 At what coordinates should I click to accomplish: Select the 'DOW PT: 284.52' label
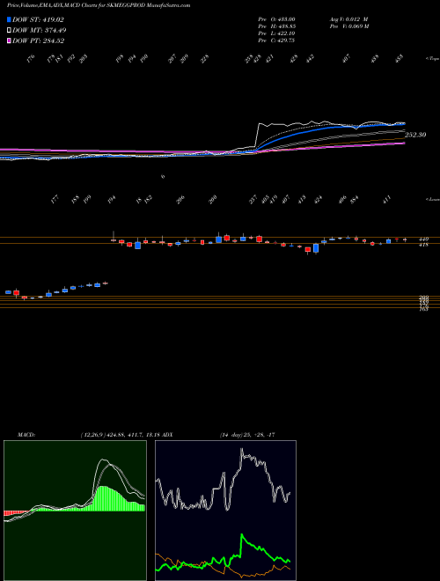38,41
